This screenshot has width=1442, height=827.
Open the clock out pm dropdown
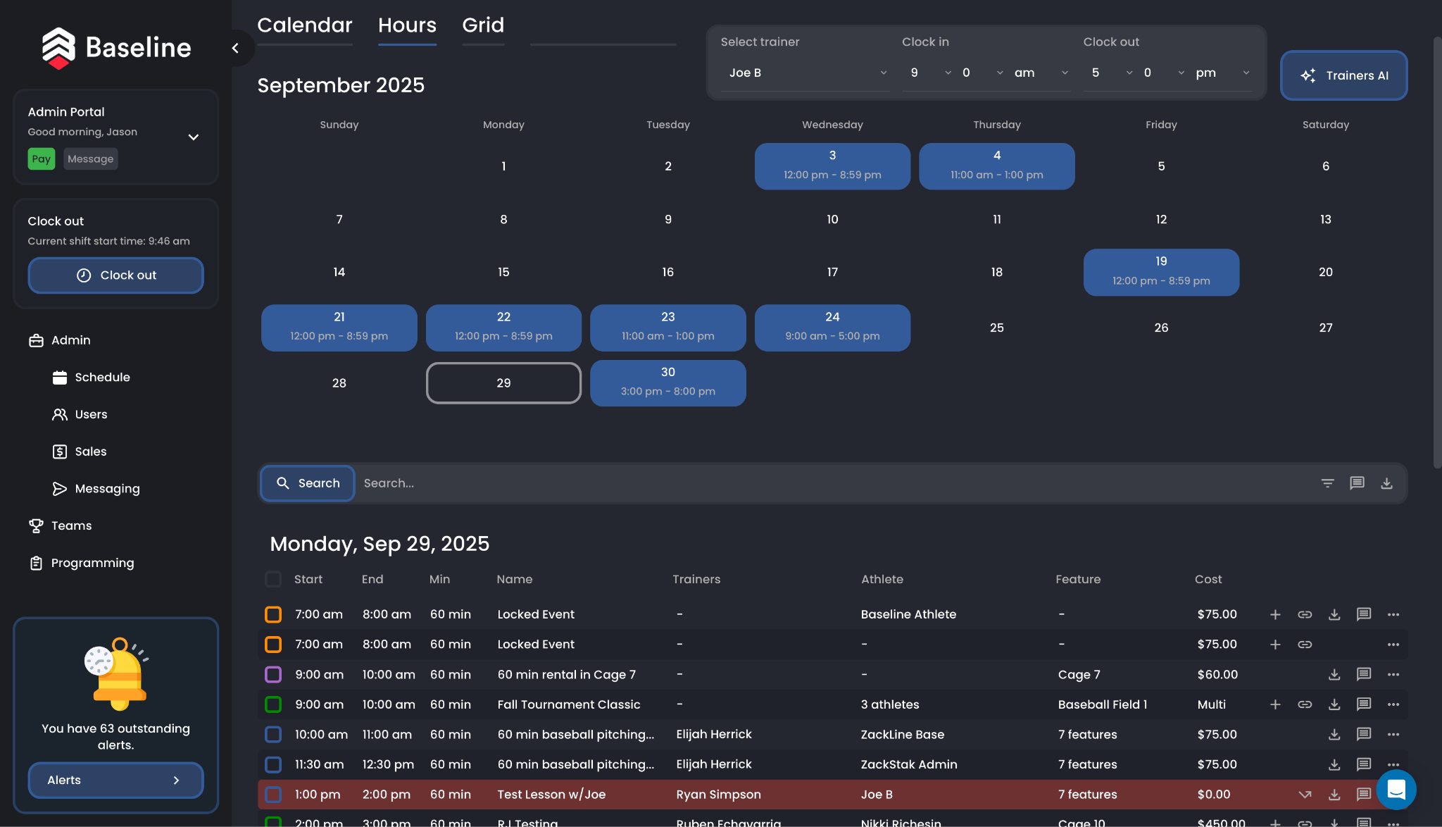1222,73
